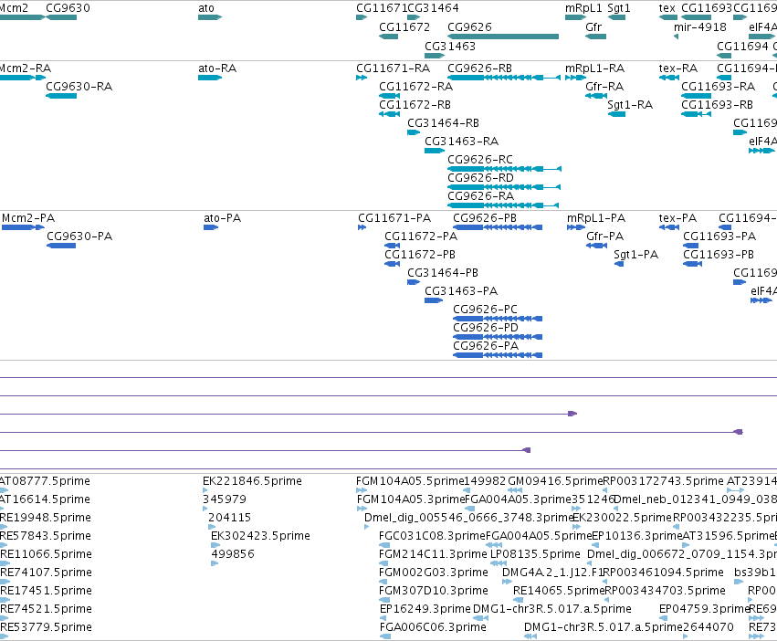Select transcript CG9626-RC
Viewport: 777px width, 641px height.
pyautogui.click(x=504, y=169)
